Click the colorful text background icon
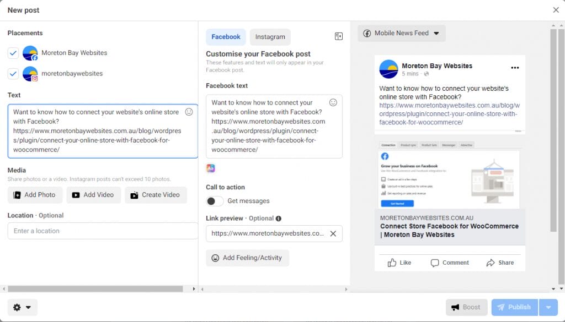 tap(211, 168)
